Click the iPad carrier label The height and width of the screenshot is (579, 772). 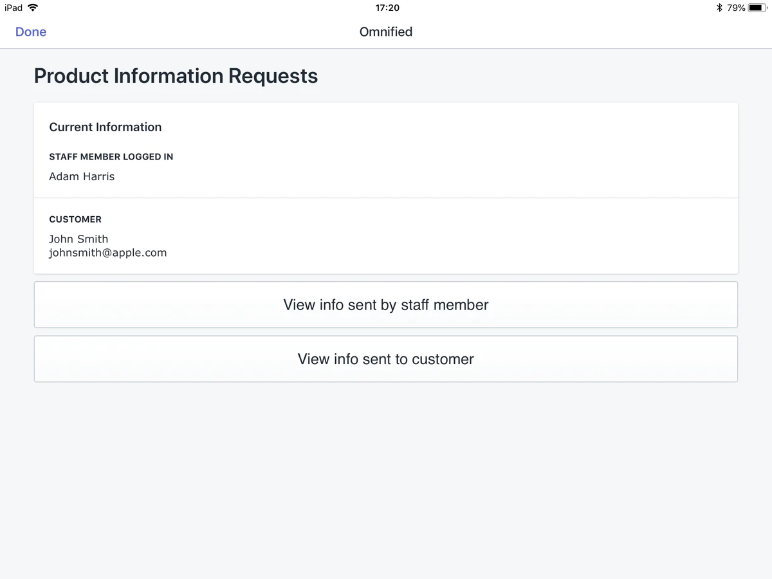click(x=13, y=8)
